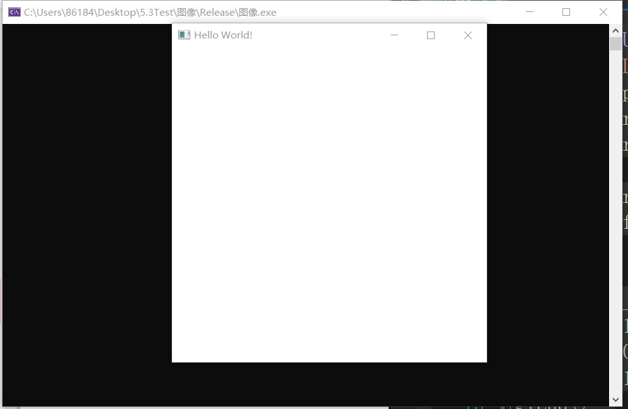Close the Hello World window
The width and height of the screenshot is (628, 409).
(x=467, y=35)
